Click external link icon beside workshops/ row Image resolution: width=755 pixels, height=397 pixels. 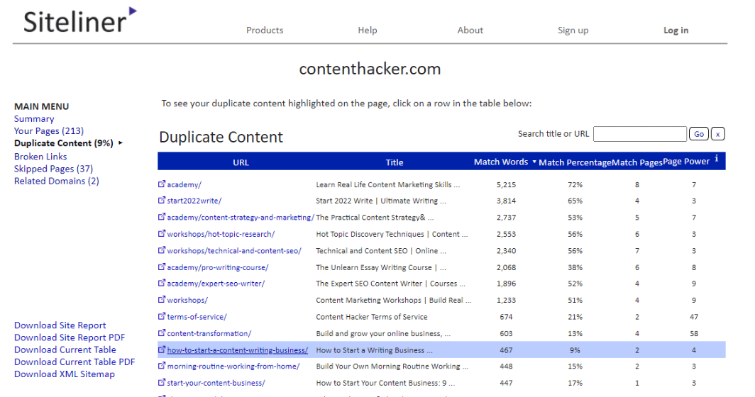[162, 299]
